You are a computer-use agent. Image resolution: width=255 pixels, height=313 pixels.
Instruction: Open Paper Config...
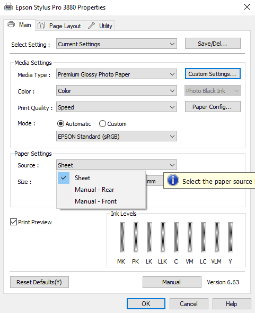[213, 107]
